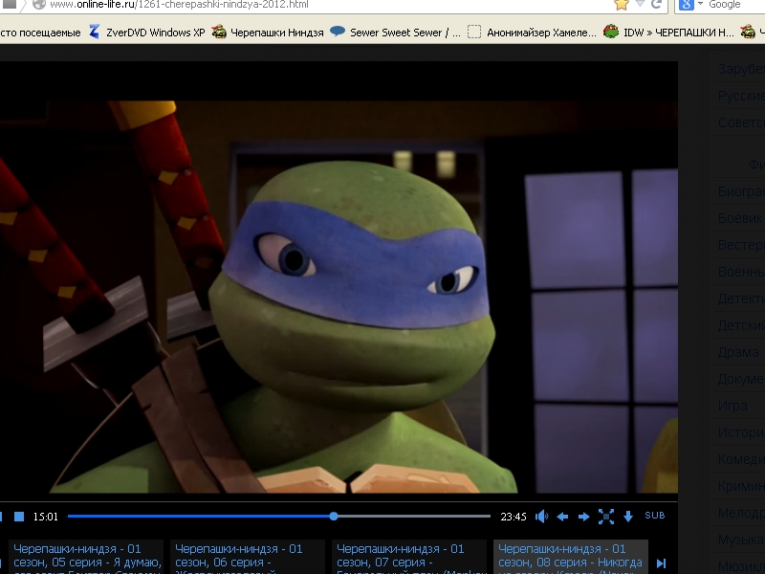
Task: Open Русские category in sidebar
Action: point(741,97)
